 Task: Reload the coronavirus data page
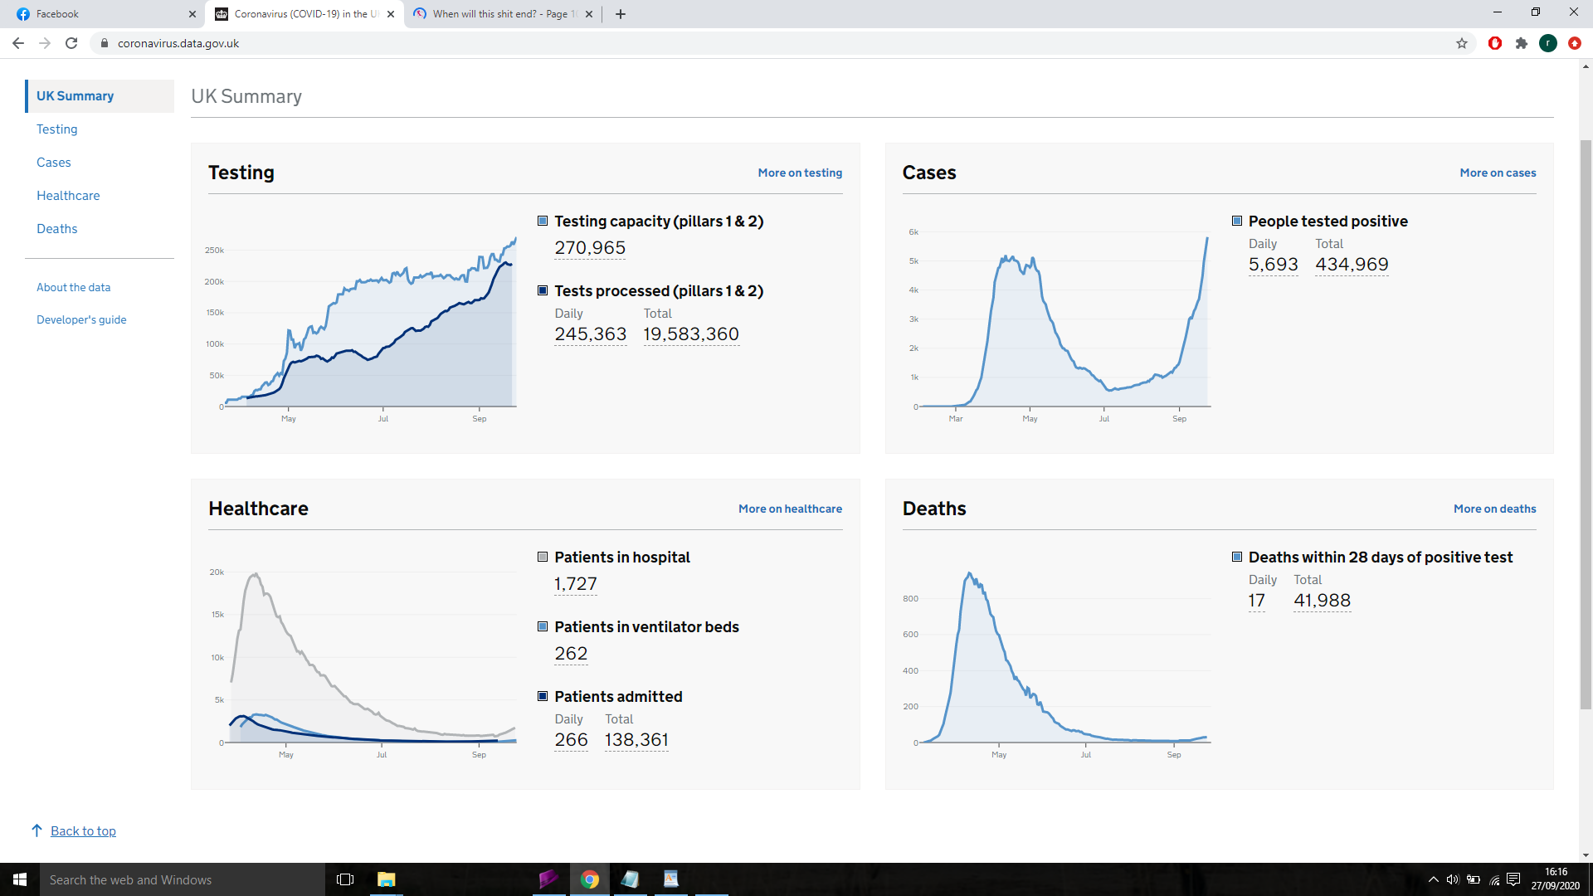pos(71,43)
